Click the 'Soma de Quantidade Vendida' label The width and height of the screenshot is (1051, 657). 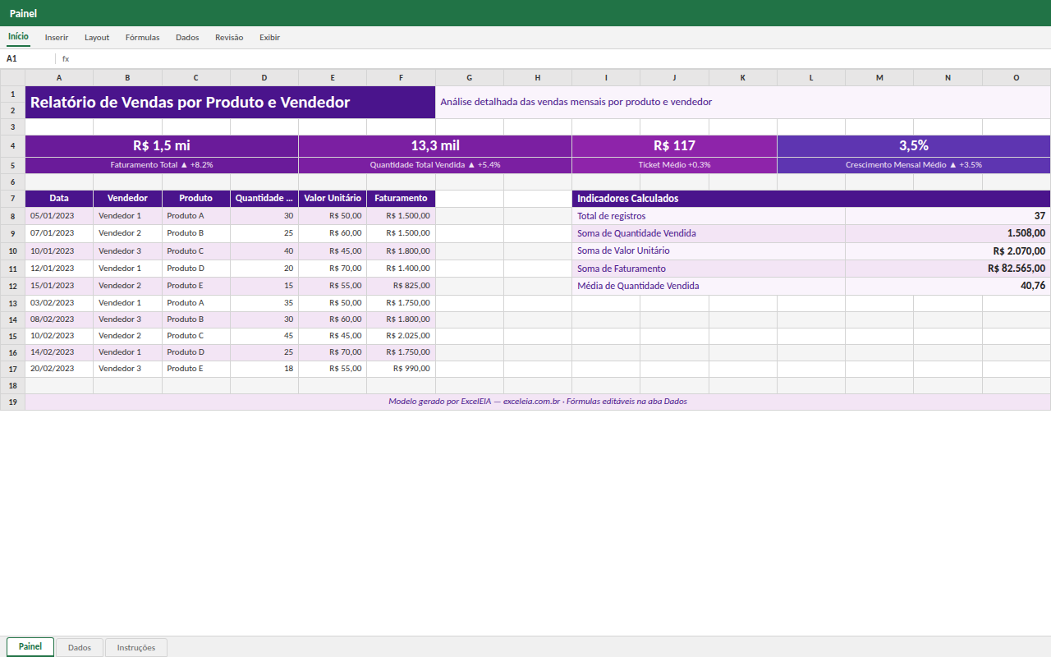tap(709, 233)
